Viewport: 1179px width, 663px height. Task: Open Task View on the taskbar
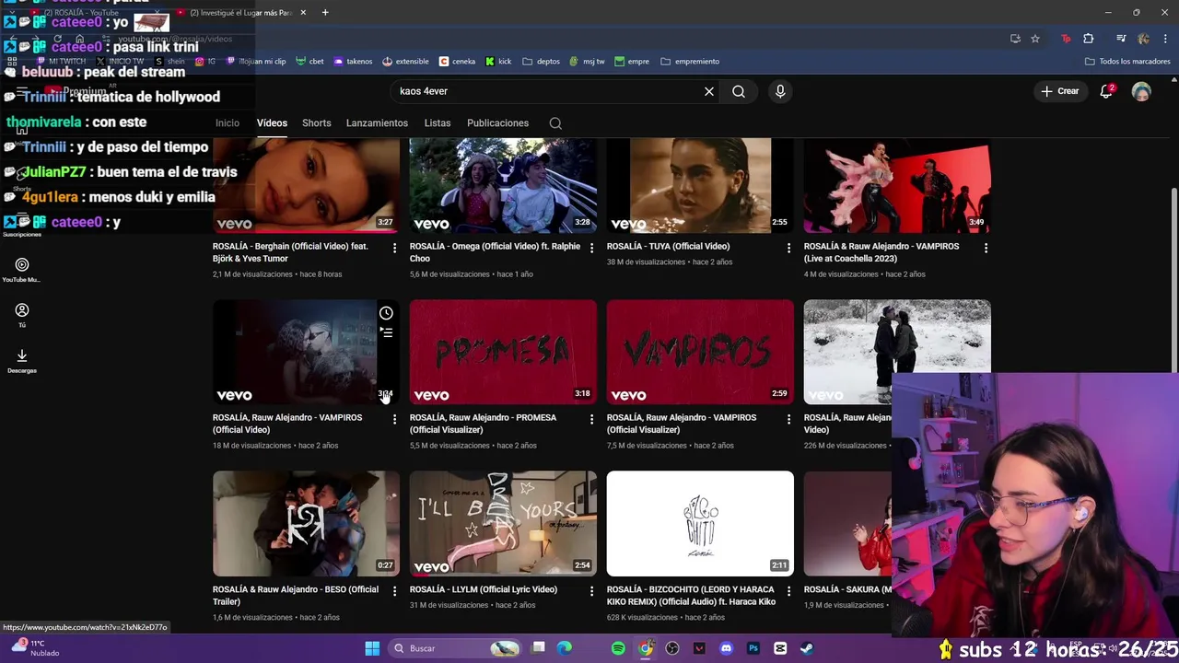539,648
